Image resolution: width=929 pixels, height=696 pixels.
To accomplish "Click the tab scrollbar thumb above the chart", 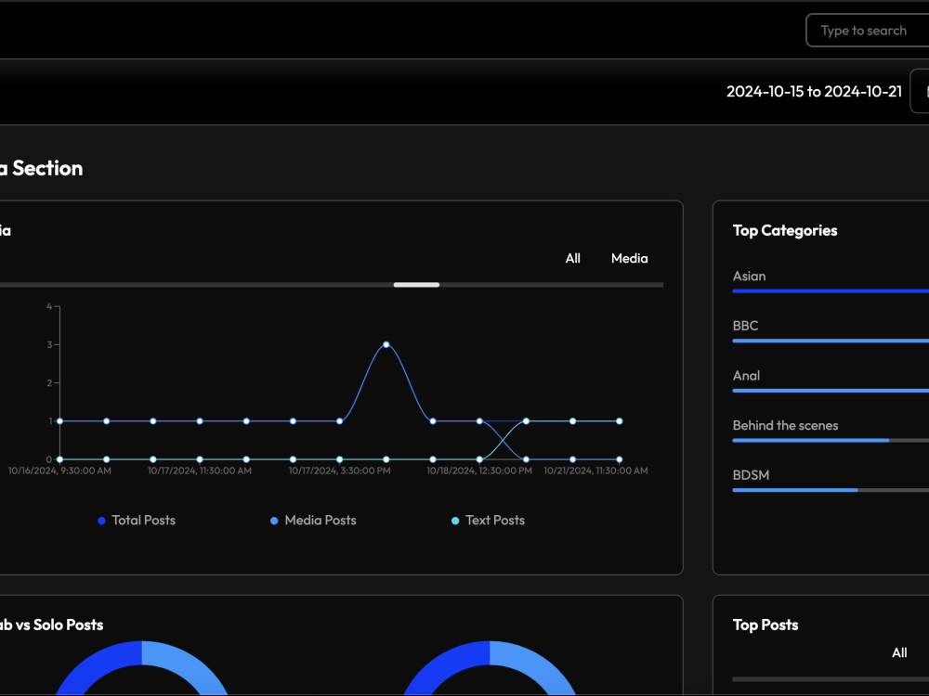I will (x=416, y=285).
